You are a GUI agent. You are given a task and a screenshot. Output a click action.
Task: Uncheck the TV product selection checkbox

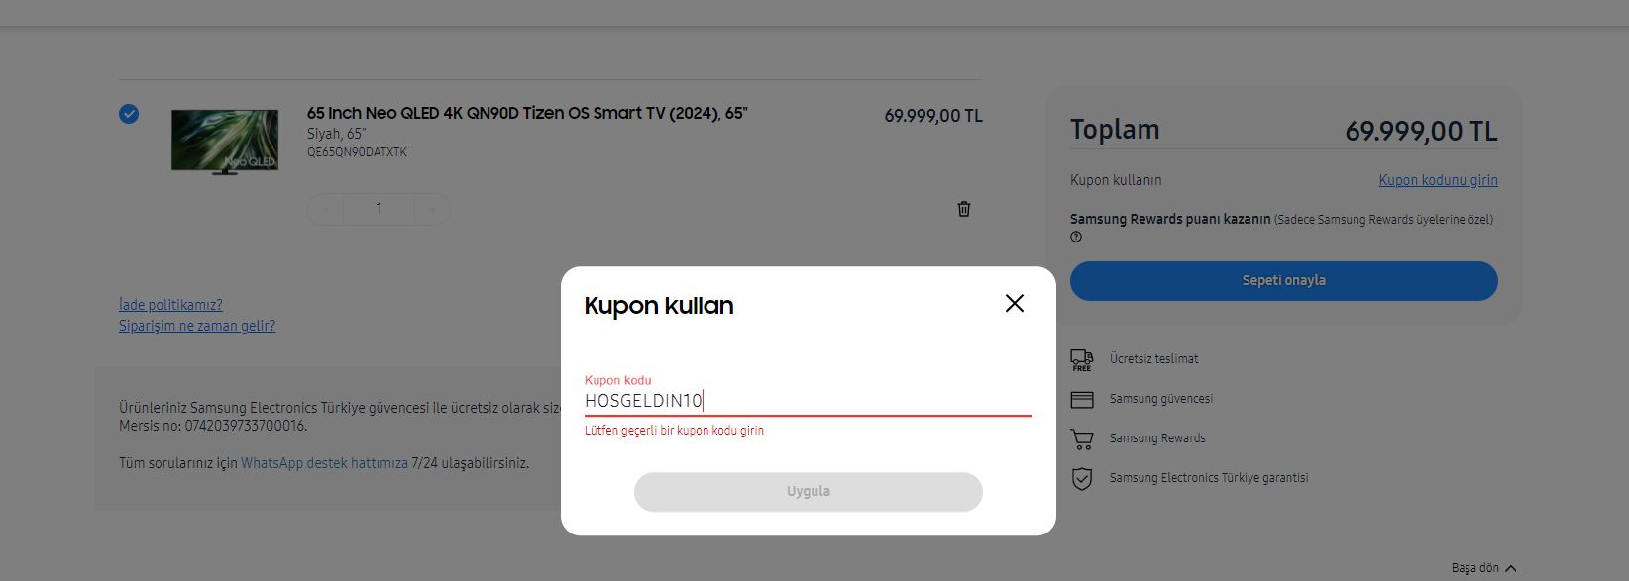pos(129,114)
